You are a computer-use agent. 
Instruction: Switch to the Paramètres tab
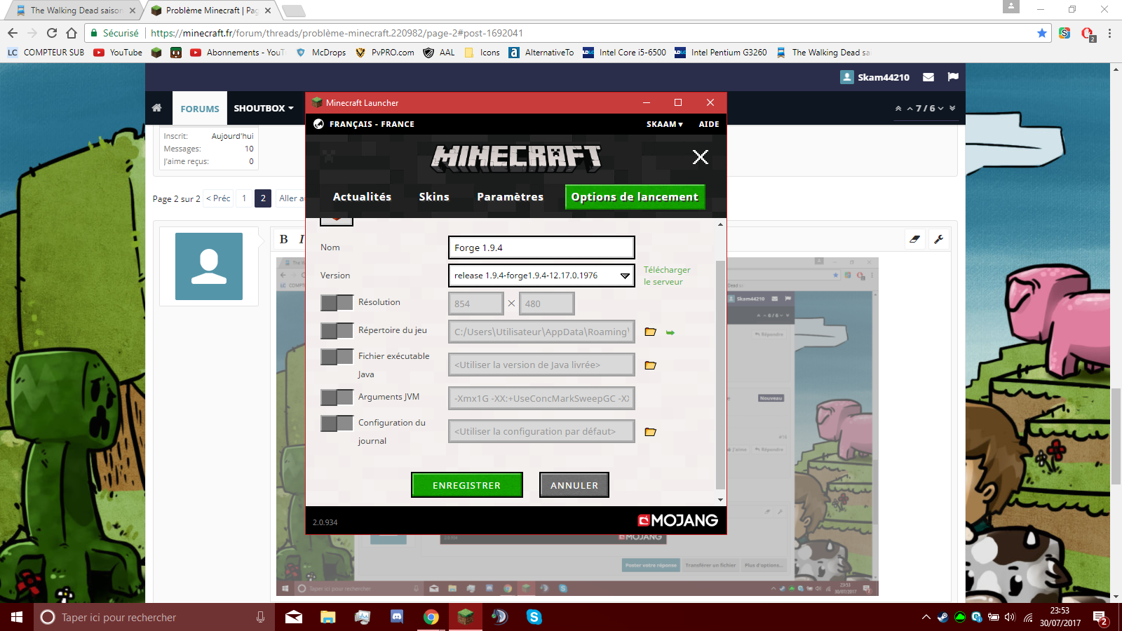[510, 197]
